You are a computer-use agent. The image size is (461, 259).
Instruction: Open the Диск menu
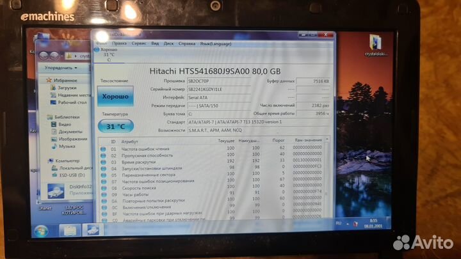[x=168, y=43]
